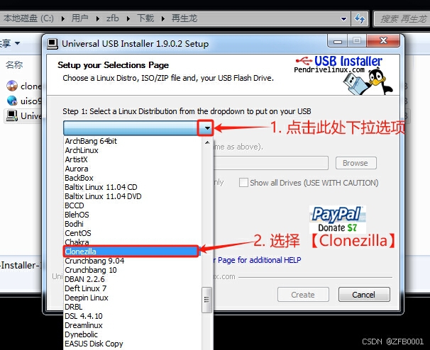Close the Universal USB Installer window

point(383,41)
